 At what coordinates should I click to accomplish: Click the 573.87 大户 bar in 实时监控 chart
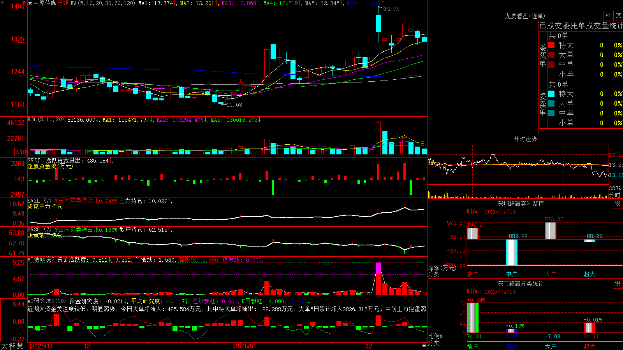[x=551, y=231]
